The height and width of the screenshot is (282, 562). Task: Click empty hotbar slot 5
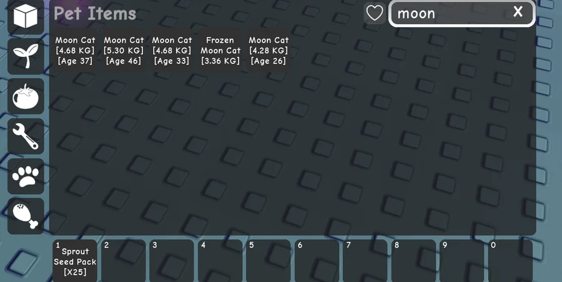[x=269, y=261]
